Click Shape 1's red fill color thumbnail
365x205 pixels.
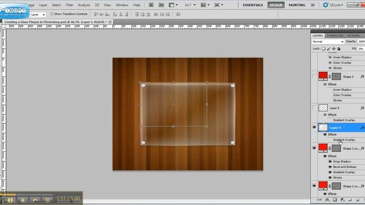(x=323, y=76)
